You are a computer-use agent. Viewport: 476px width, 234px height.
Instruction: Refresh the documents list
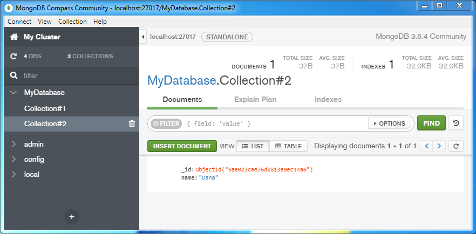pos(456,146)
